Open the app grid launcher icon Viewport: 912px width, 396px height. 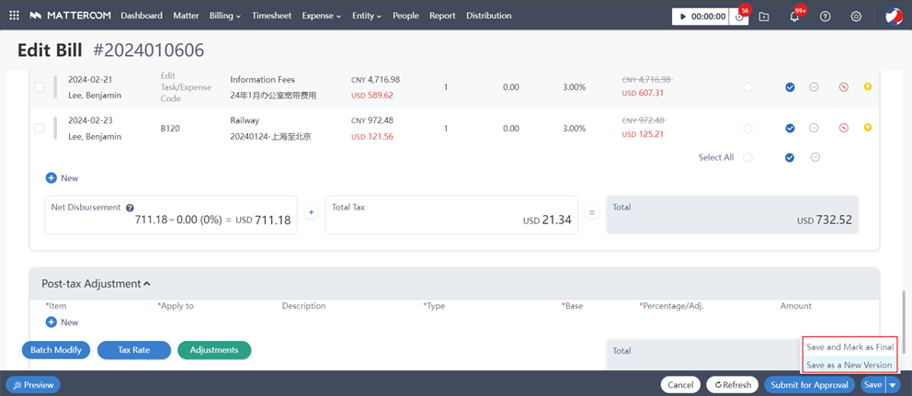pos(14,16)
